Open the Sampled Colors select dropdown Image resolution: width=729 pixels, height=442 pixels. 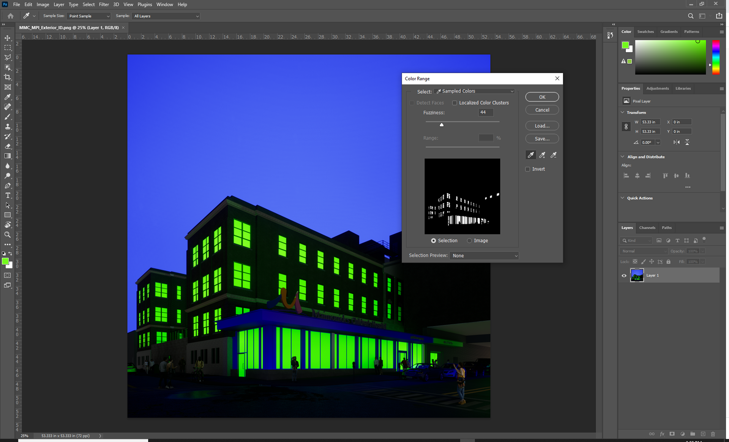[x=475, y=91]
